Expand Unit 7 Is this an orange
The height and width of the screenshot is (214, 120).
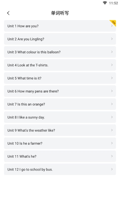click(60, 104)
